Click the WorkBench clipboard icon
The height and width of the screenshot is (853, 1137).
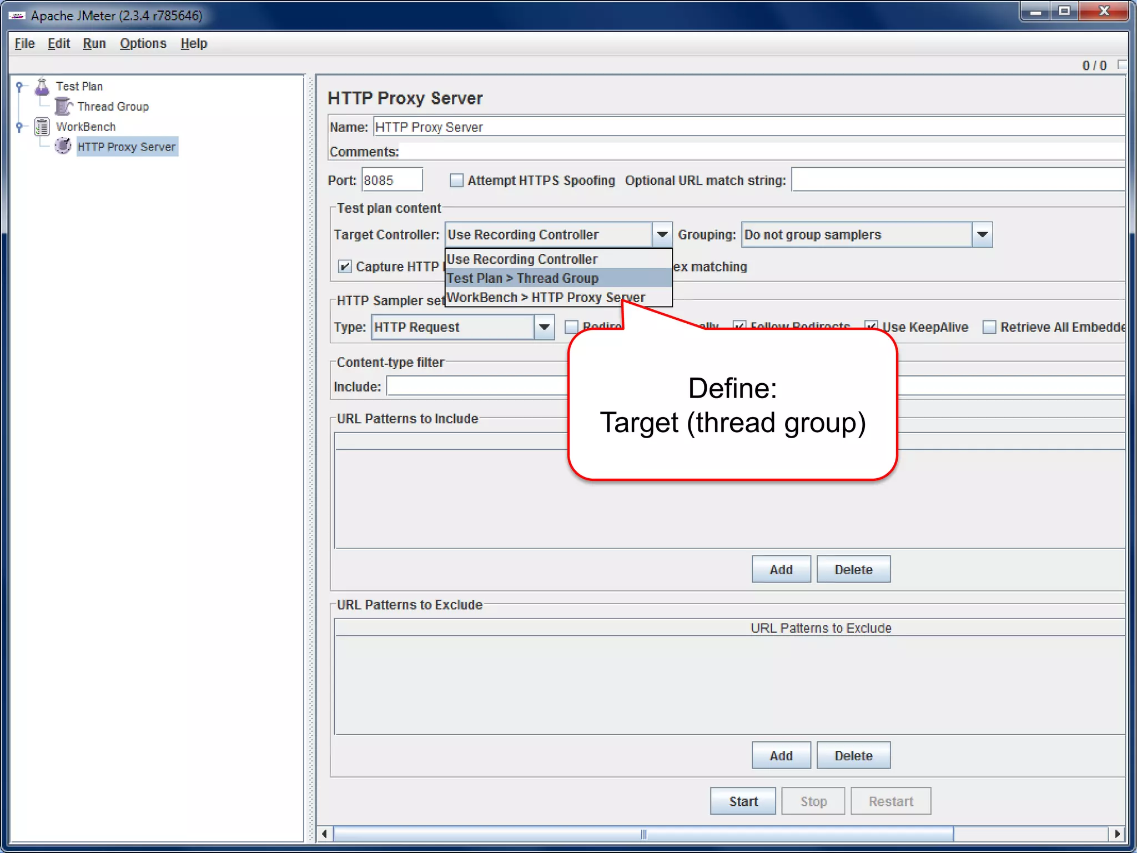point(42,127)
